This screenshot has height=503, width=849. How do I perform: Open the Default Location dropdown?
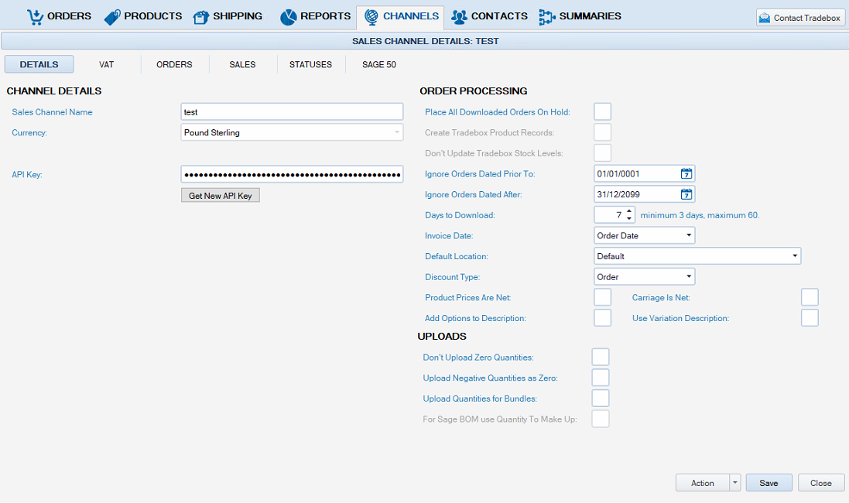697,256
